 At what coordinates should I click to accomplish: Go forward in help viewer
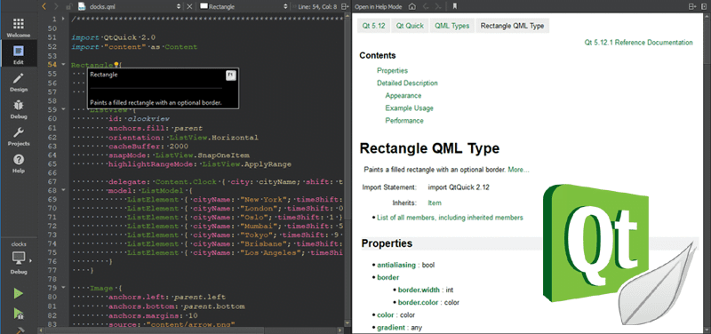pos(437,7)
